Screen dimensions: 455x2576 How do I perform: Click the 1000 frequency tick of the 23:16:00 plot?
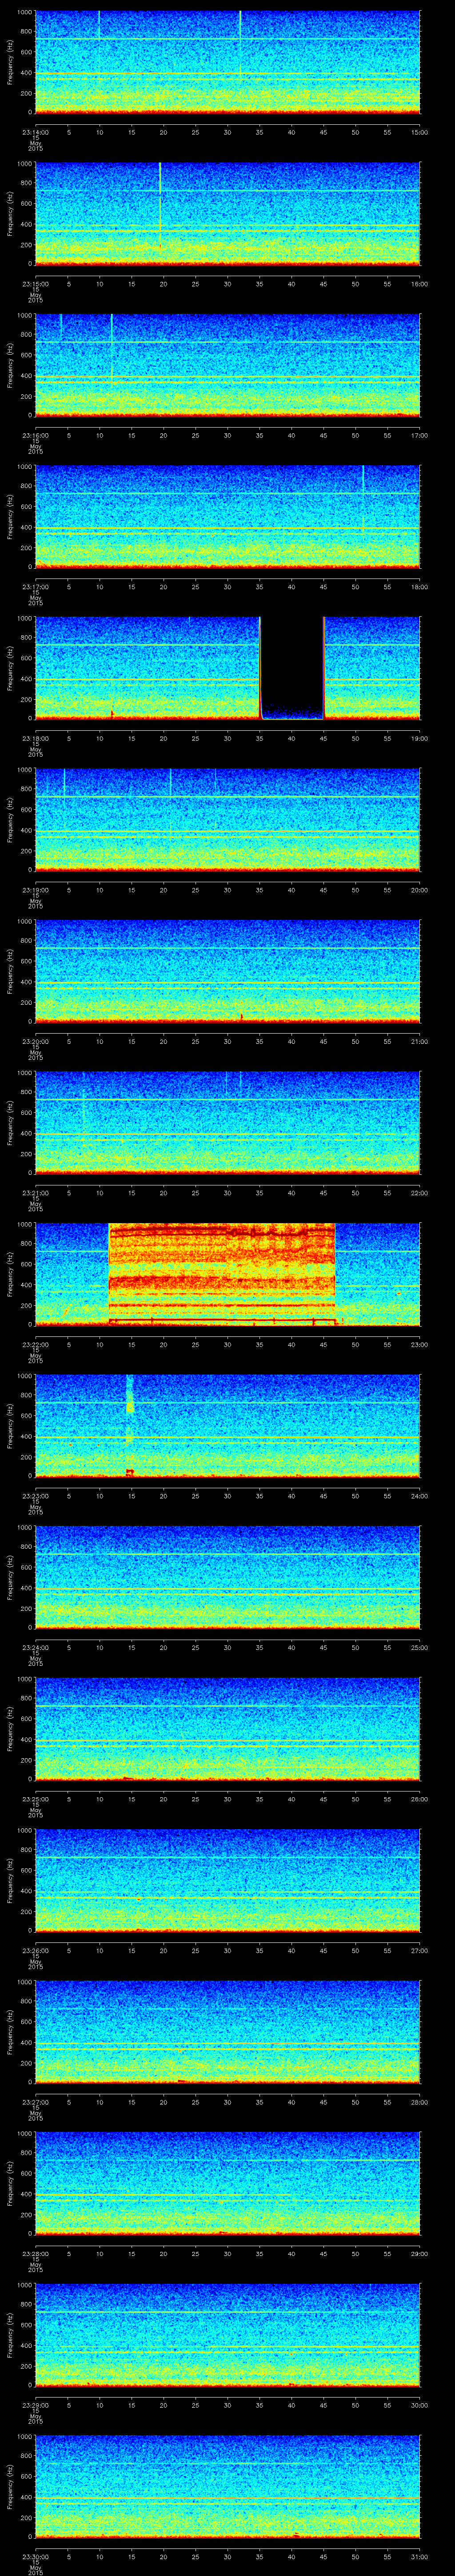tap(24, 317)
